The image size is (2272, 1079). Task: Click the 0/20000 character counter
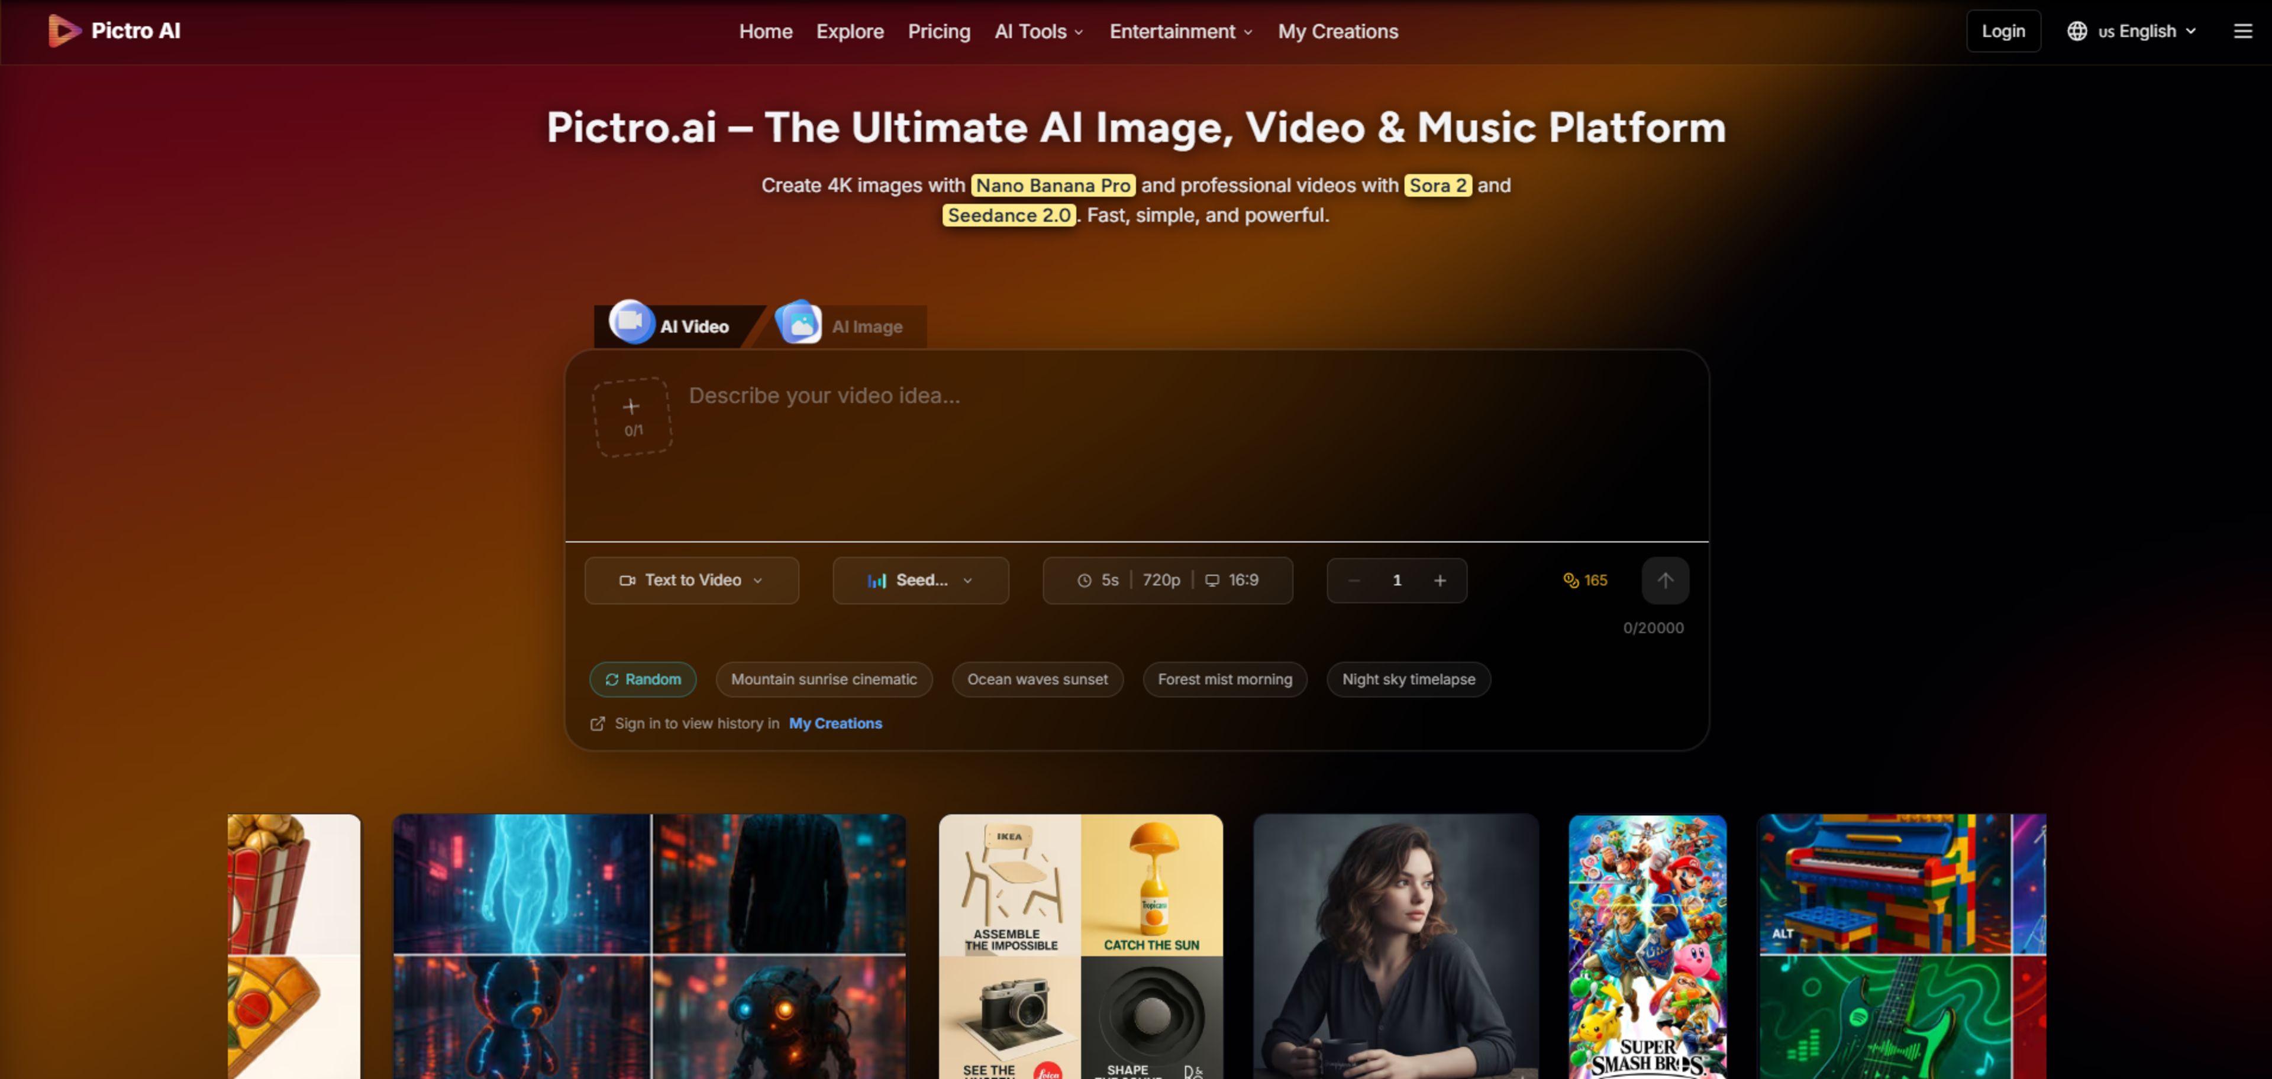(x=1653, y=628)
